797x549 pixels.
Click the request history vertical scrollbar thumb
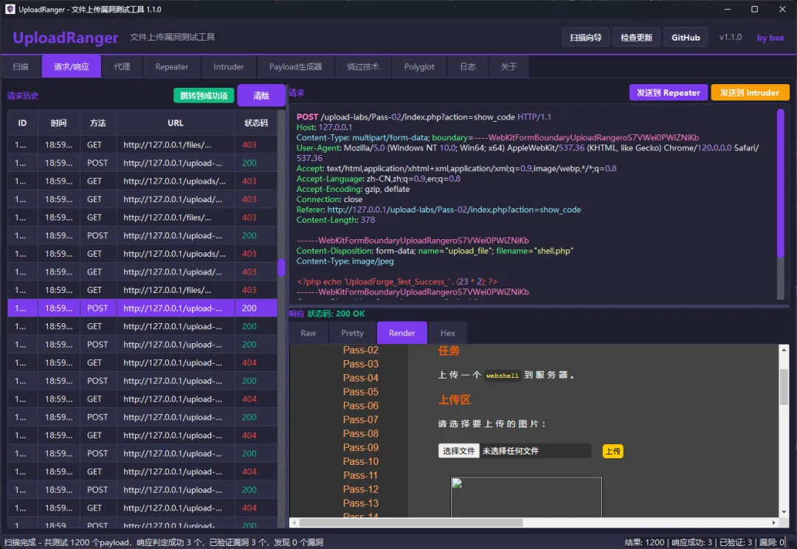[x=281, y=267]
